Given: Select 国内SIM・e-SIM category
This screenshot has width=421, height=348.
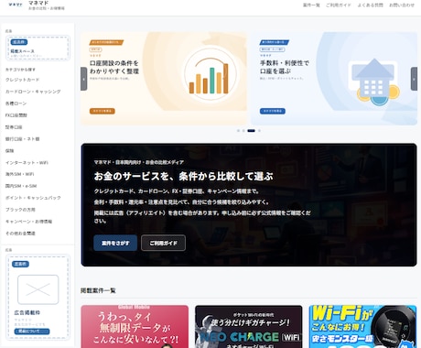Looking at the screenshot, I should pos(21,186).
